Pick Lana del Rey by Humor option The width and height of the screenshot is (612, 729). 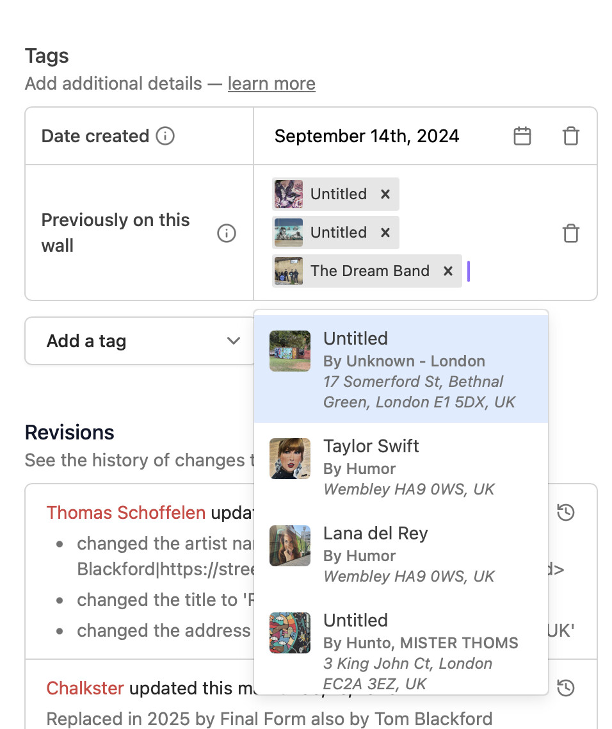point(401,553)
